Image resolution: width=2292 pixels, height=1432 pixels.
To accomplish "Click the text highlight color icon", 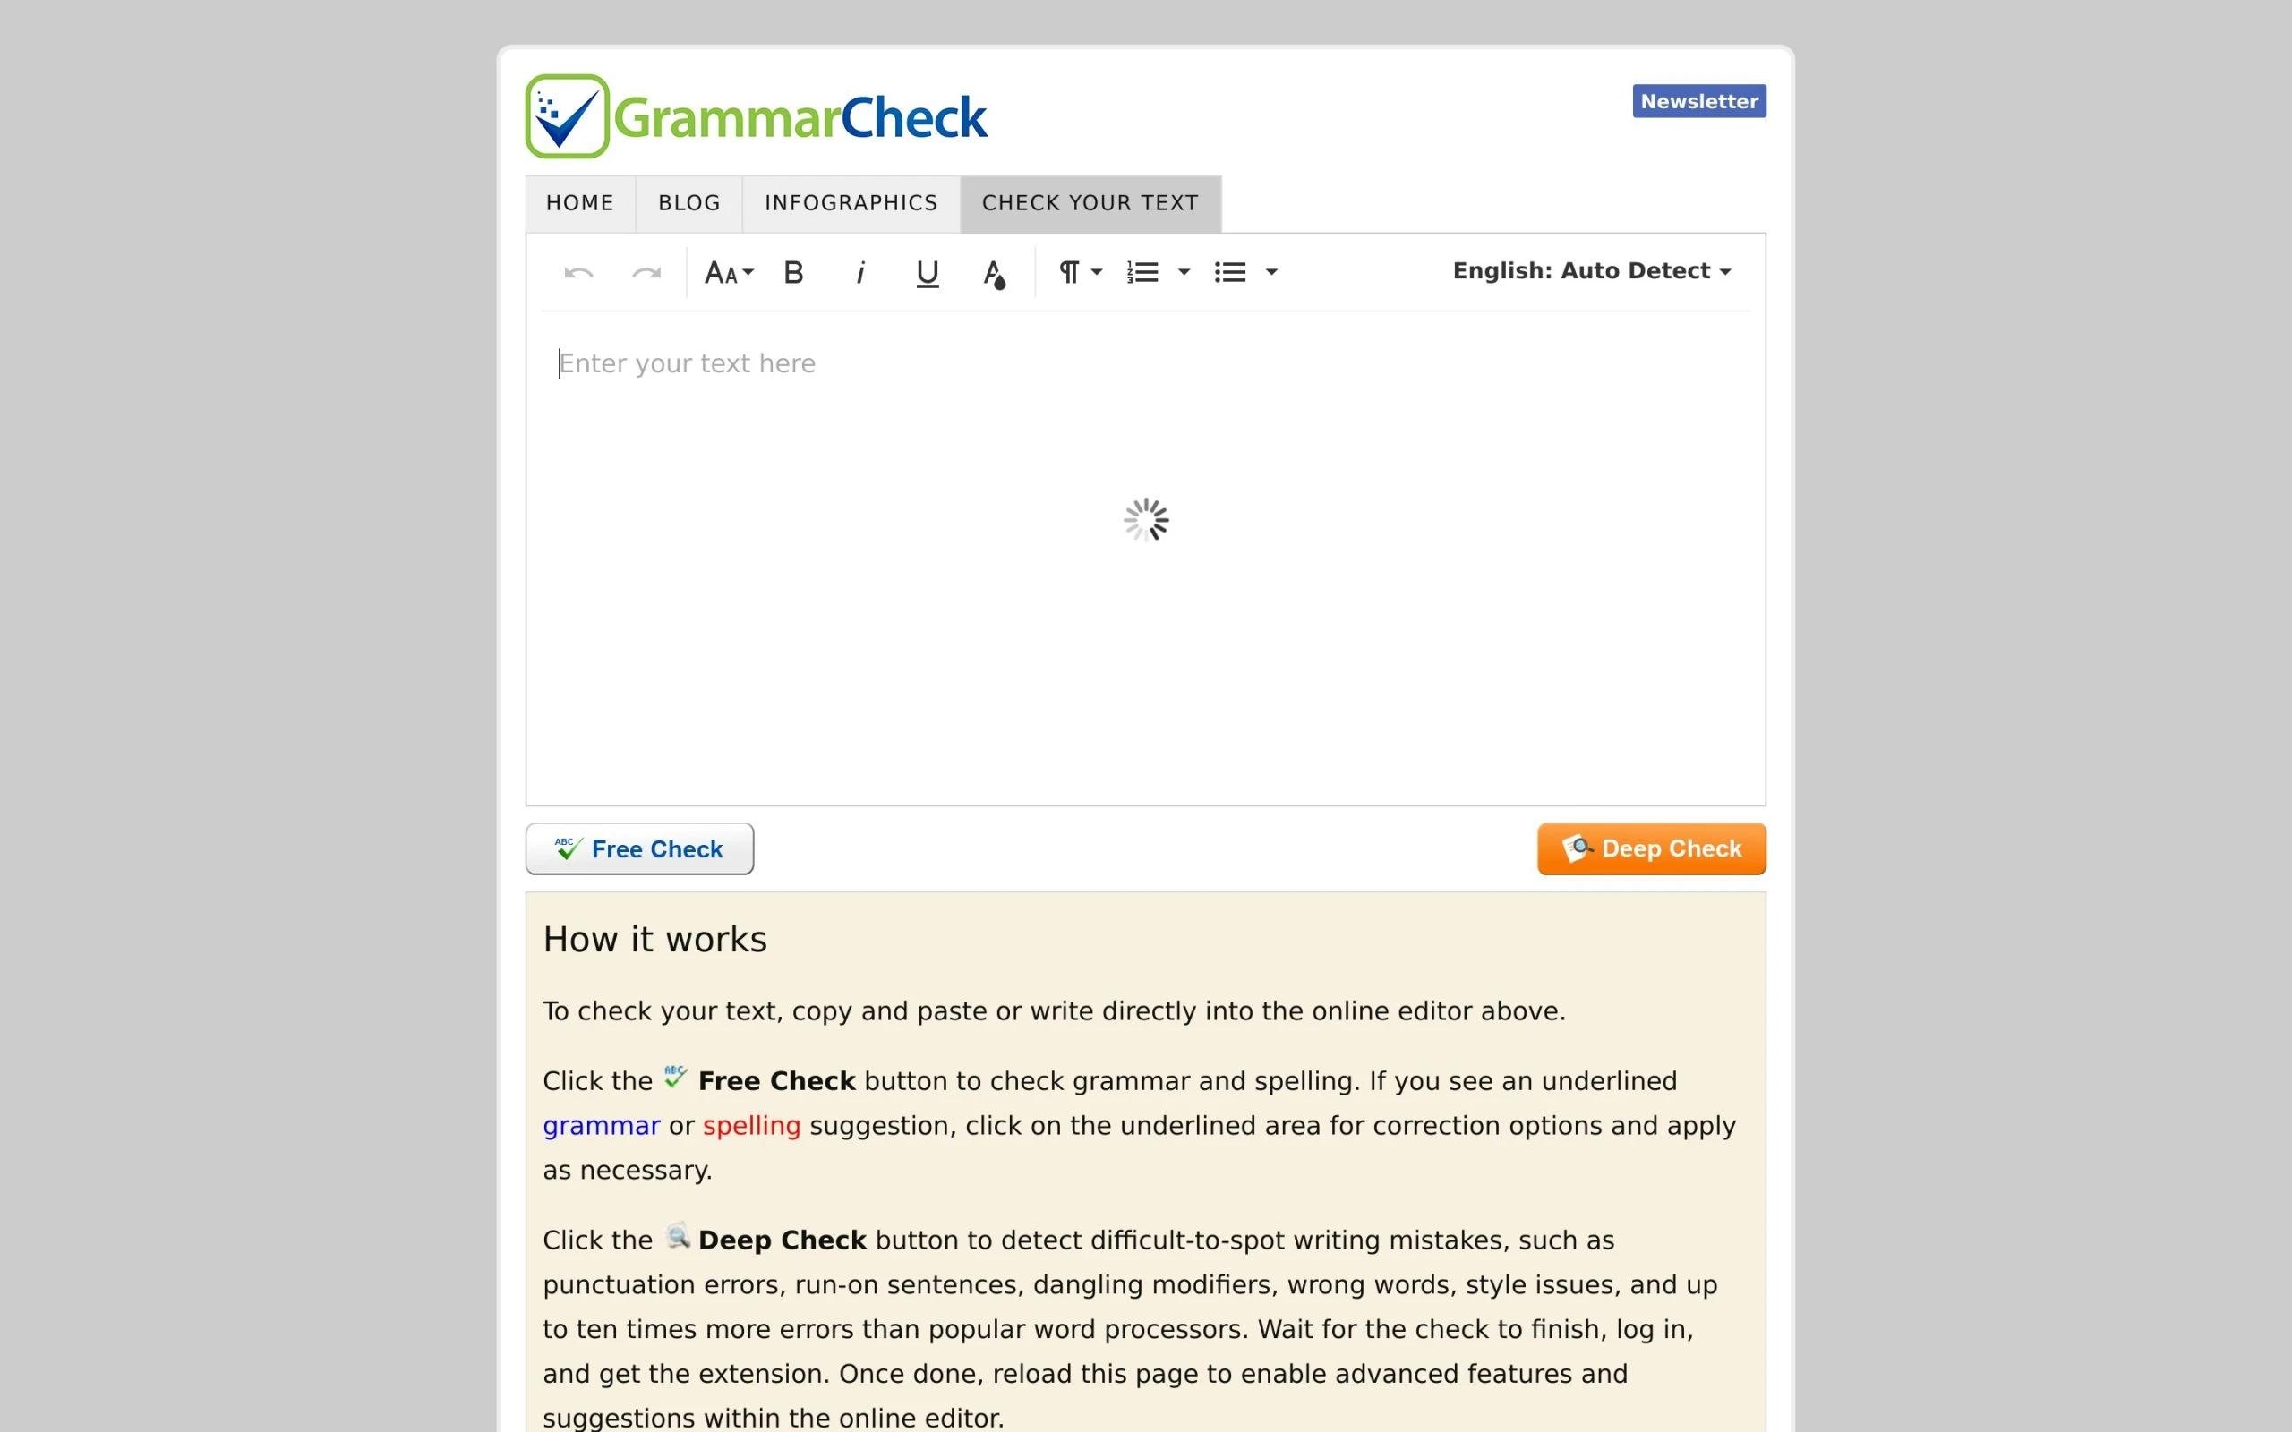I will coord(992,270).
